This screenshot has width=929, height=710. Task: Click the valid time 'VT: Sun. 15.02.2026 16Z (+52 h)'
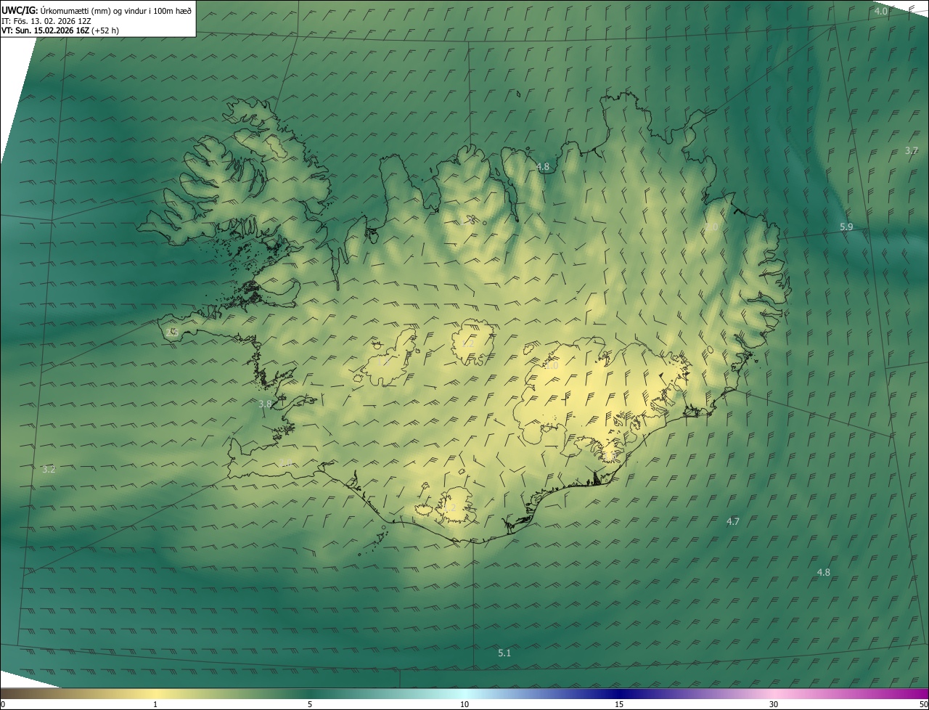(60, 30)
